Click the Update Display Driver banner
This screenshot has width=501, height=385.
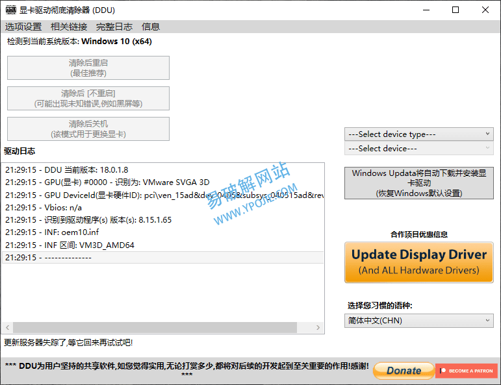point(419,262)
